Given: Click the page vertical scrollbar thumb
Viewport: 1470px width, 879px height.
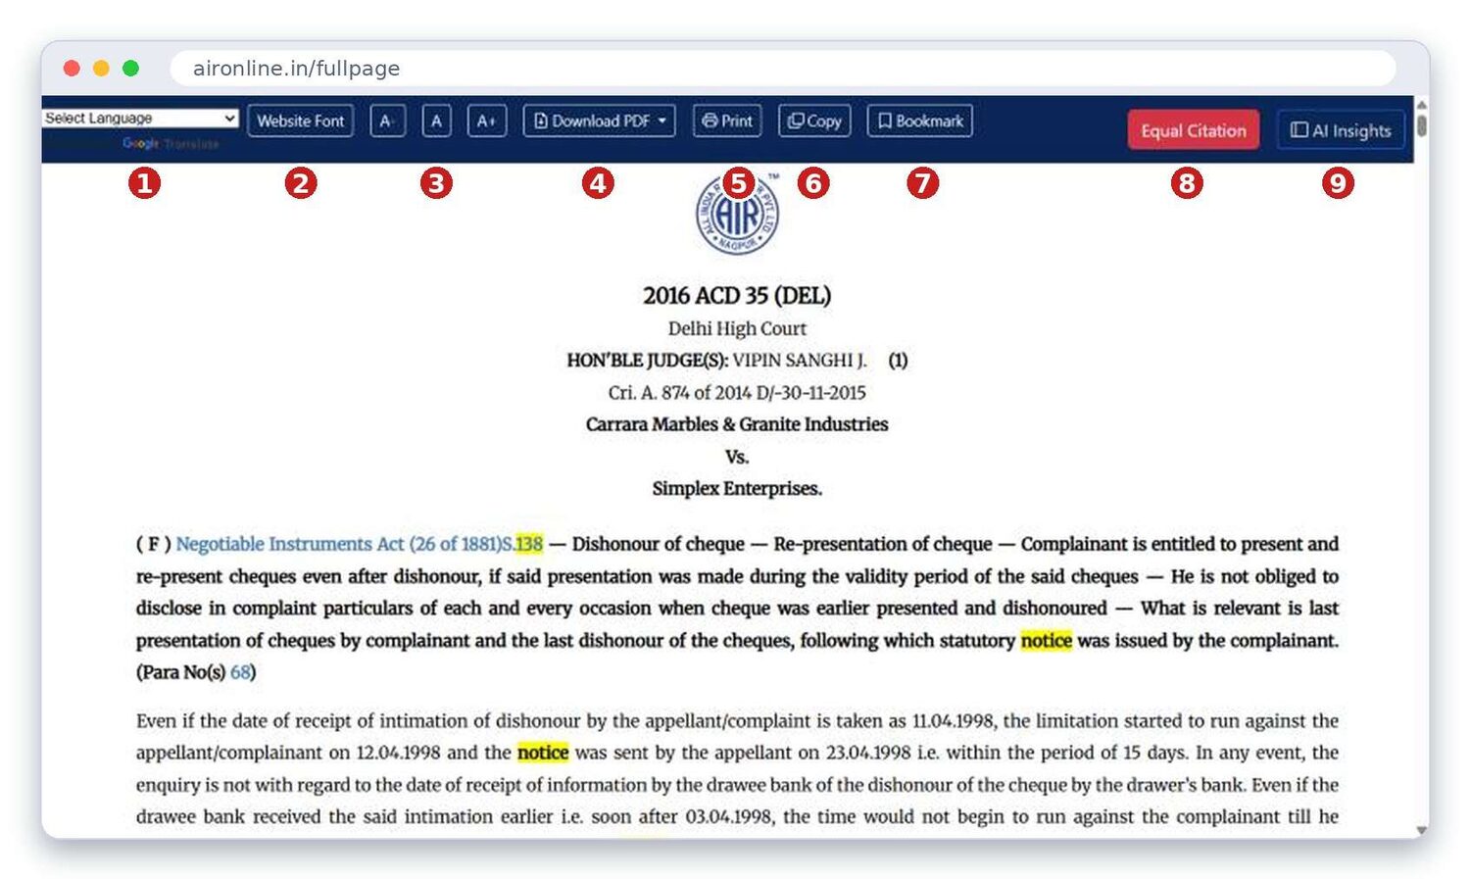Looking at the screenshot, I should point(1421,125).
